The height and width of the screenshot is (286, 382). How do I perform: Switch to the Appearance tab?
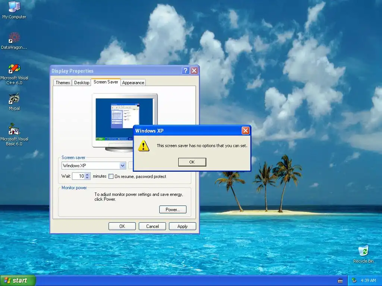133,82
